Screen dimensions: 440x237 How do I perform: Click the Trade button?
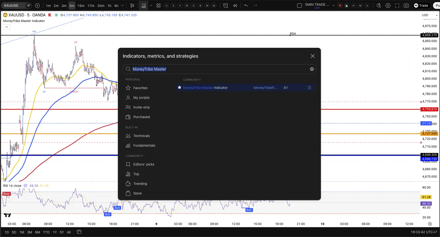pos(421,5)
